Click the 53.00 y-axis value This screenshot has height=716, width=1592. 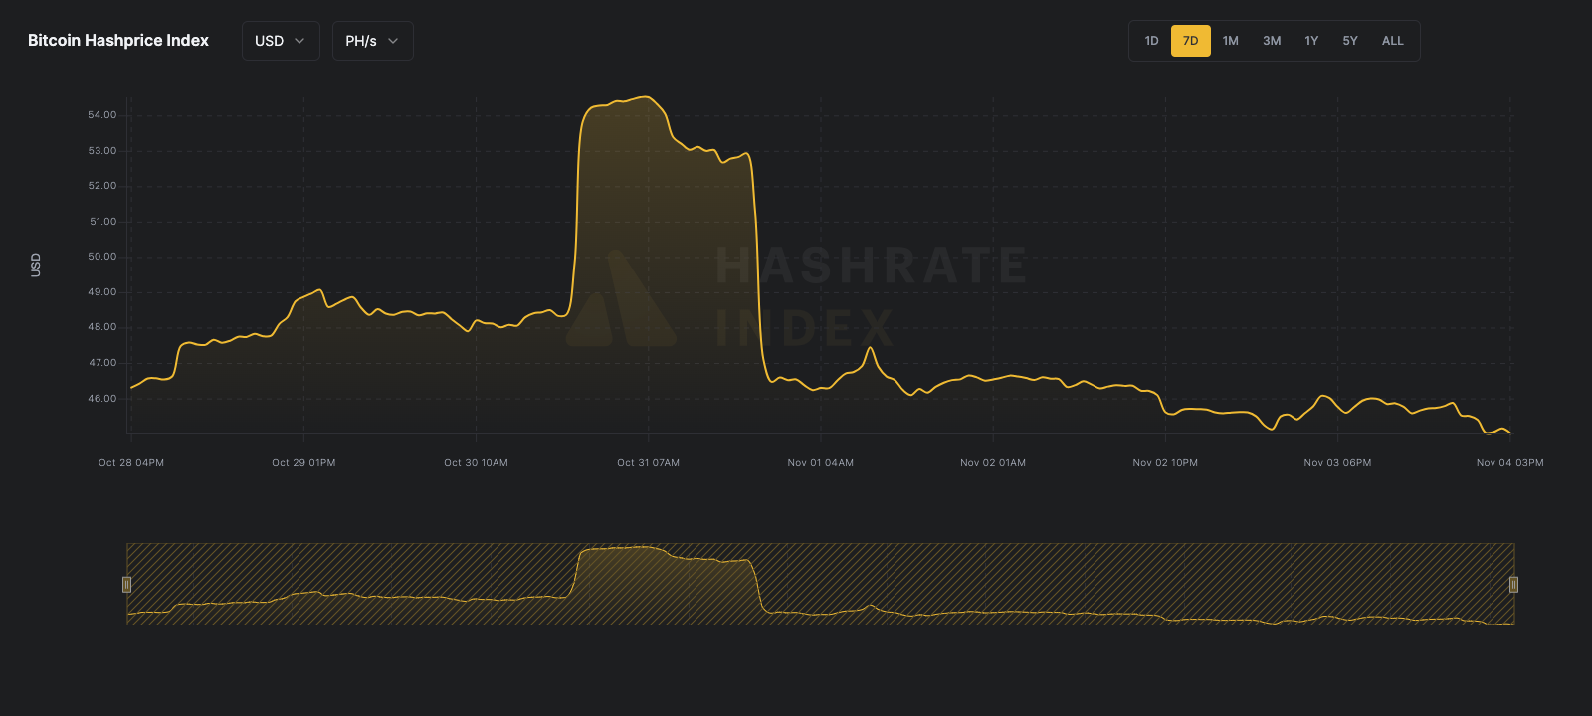tap(102, 151)
